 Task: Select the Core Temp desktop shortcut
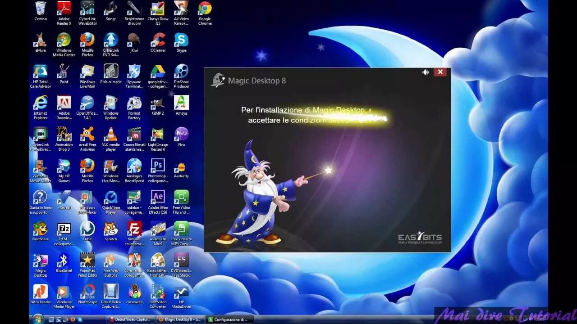click(x=134, y=265)
